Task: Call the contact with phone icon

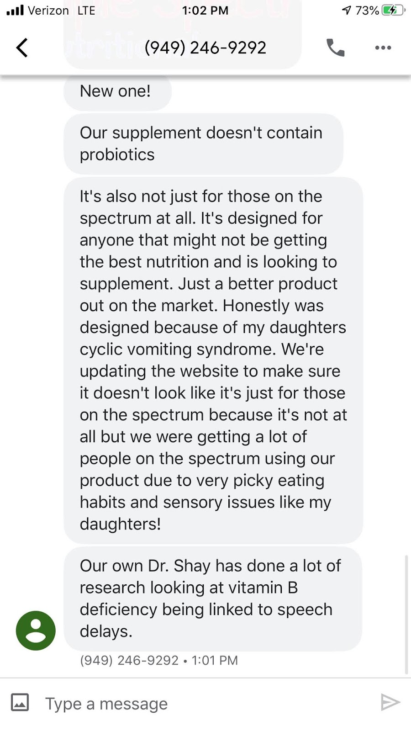Action: [335, 48]
